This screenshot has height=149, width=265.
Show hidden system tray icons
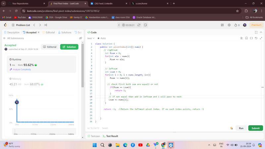(x=209, y=145)
